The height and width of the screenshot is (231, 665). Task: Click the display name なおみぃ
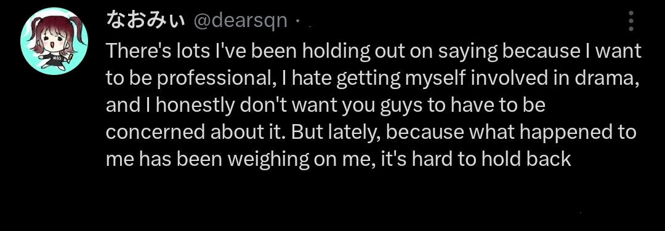coord(145,20)
